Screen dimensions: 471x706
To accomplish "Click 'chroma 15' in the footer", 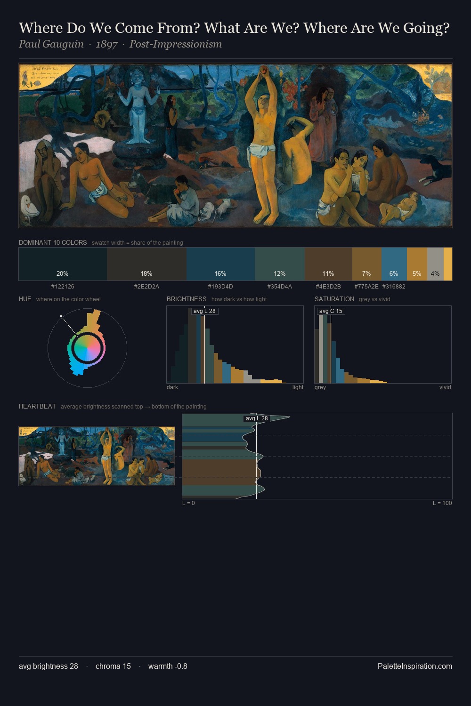I will tap(113, 666).
